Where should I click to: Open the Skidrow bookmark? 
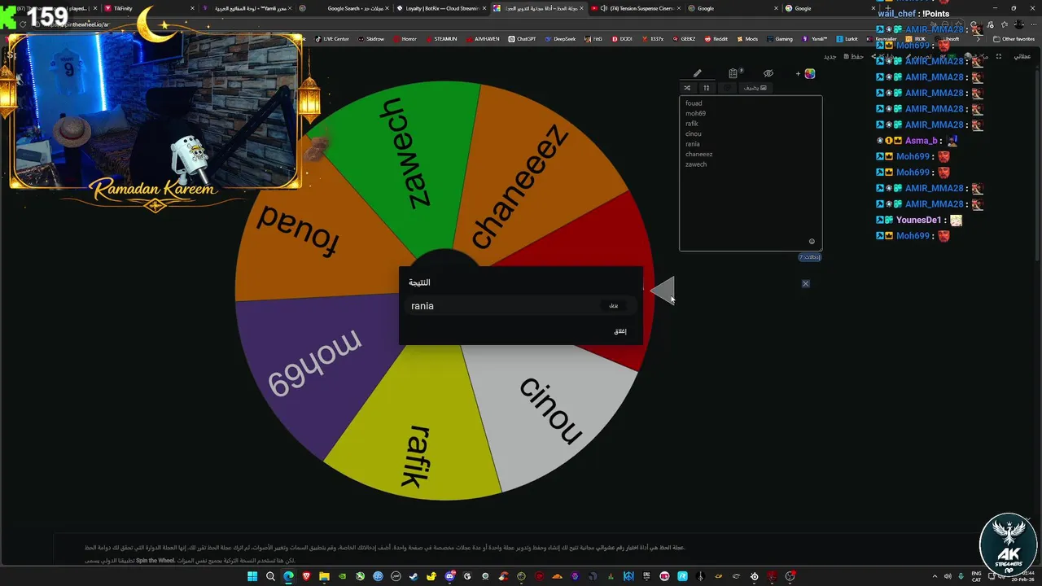(x=370, y=38)
